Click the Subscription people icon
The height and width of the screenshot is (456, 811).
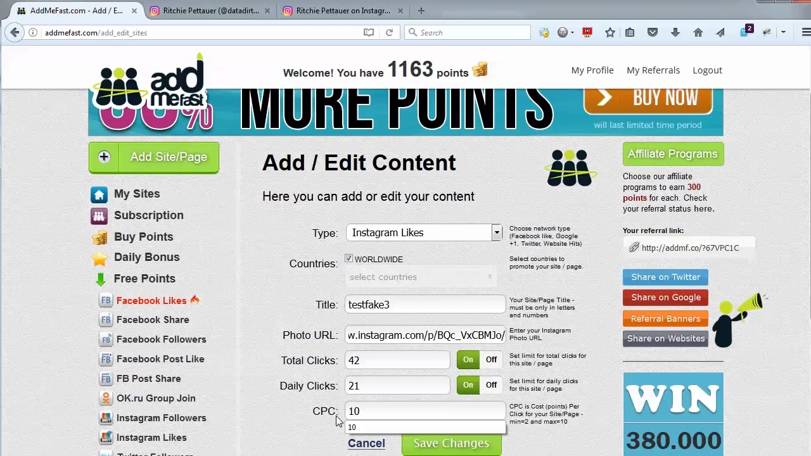click(x=99, y=216)
